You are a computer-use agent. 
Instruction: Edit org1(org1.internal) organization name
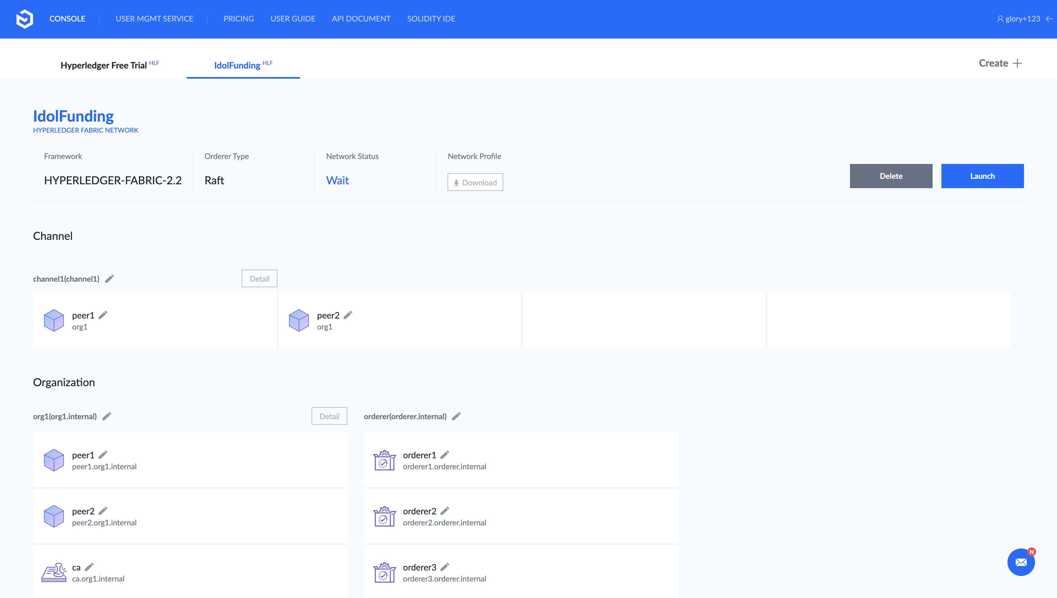tap(107, 416)
